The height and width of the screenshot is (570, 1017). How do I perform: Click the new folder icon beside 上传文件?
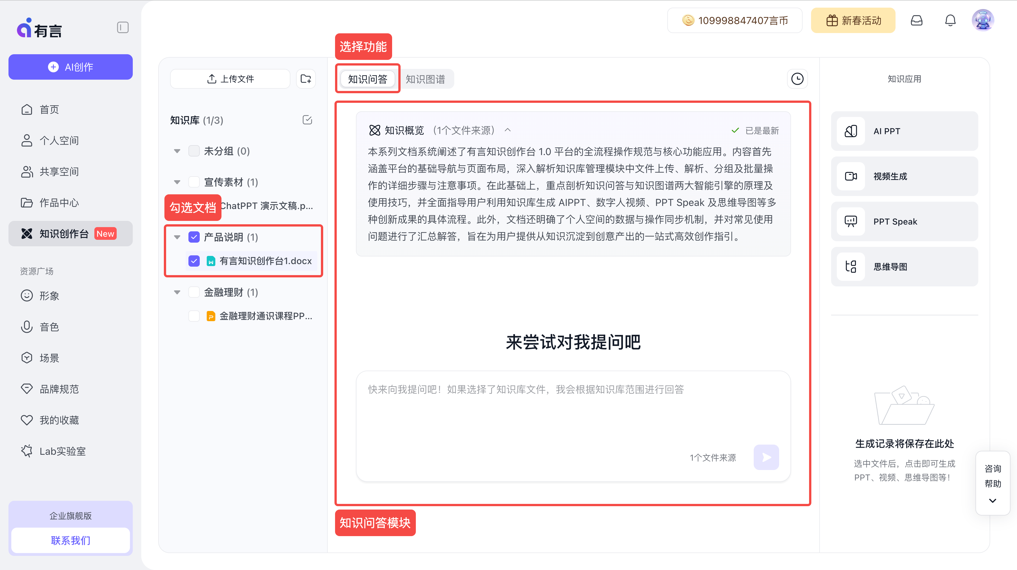pyautogui.click(x=306, y=79)
